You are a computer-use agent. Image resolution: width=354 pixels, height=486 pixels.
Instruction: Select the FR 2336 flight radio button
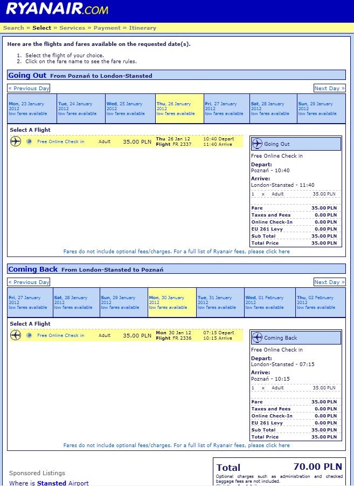click(29, 335)
